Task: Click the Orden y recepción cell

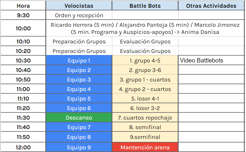Action: 79,15
